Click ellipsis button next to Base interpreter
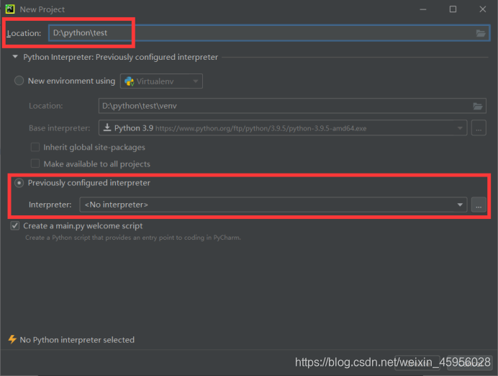The image size is (498, 376). (479, 127)
